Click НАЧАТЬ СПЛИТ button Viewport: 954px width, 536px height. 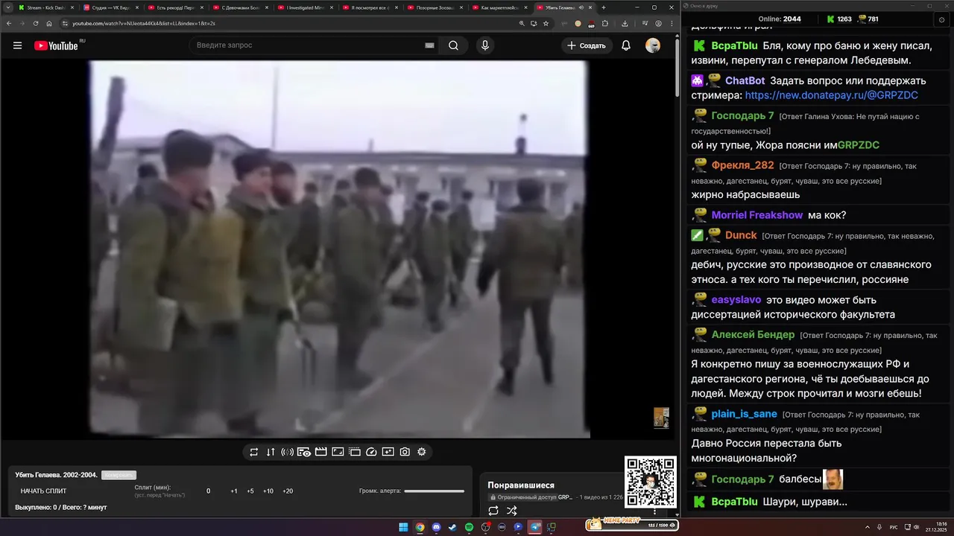coord(43,491)
